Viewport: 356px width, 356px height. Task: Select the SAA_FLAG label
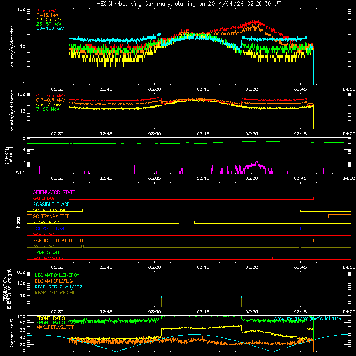(x=44, y=234)
